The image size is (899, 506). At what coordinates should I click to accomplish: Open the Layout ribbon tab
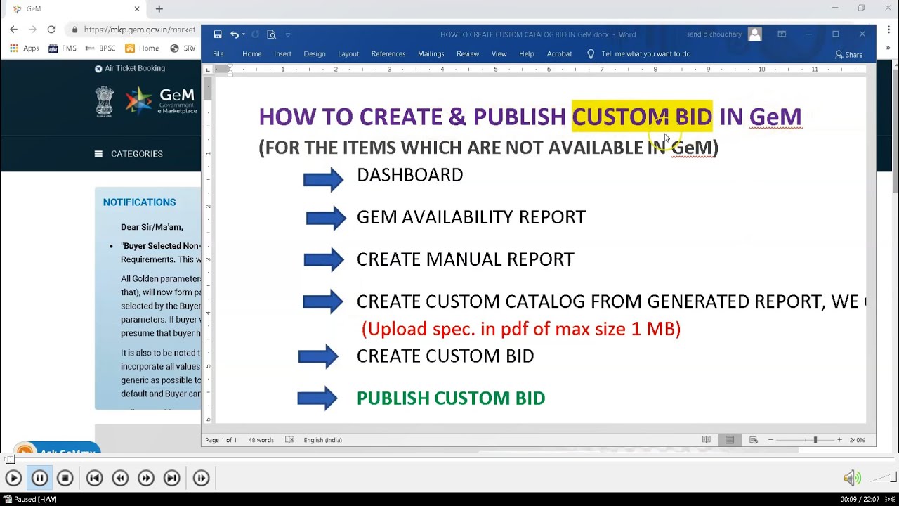coord(348,54)
